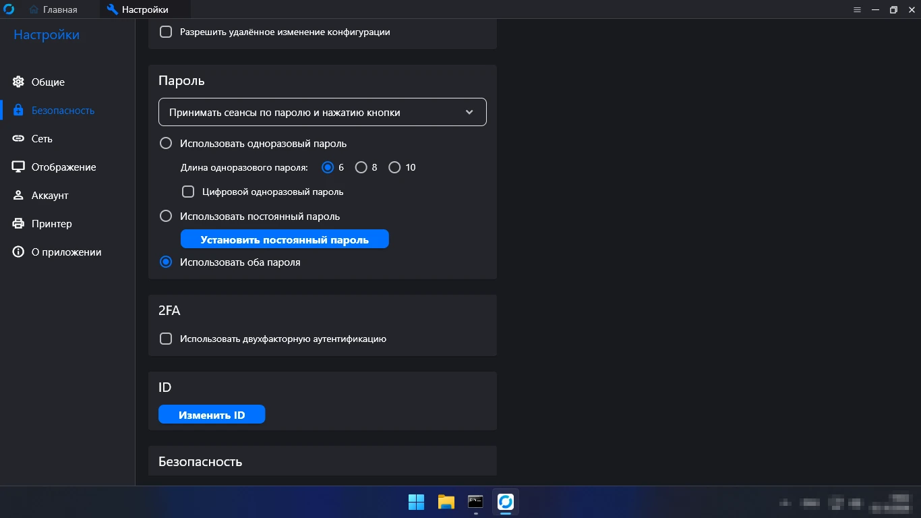Open Windows Start menu in taskbar
The height and width of the screenshot is (518, 921).
point(416,502)
